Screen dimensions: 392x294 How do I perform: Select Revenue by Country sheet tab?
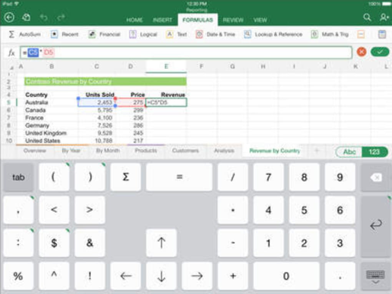click(275, 151)
